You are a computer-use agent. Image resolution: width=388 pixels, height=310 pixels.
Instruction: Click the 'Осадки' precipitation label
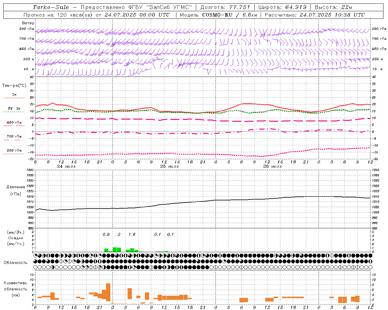[15, 238]
